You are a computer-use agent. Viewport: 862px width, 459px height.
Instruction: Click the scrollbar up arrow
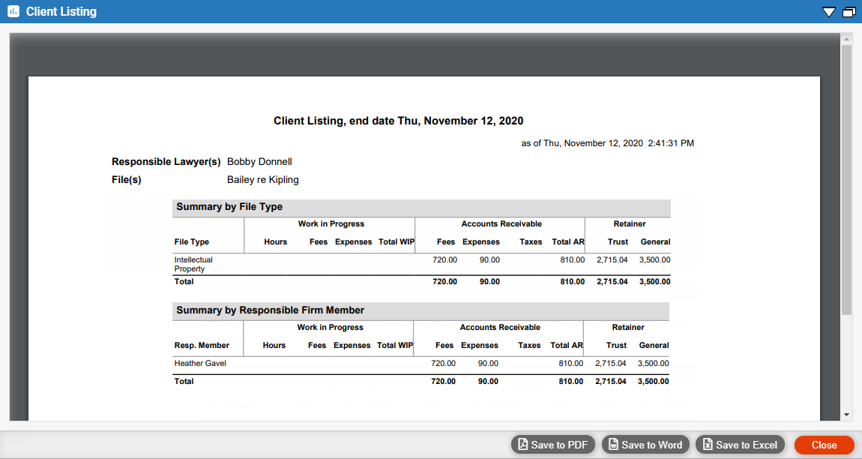[x=846, y=38]
